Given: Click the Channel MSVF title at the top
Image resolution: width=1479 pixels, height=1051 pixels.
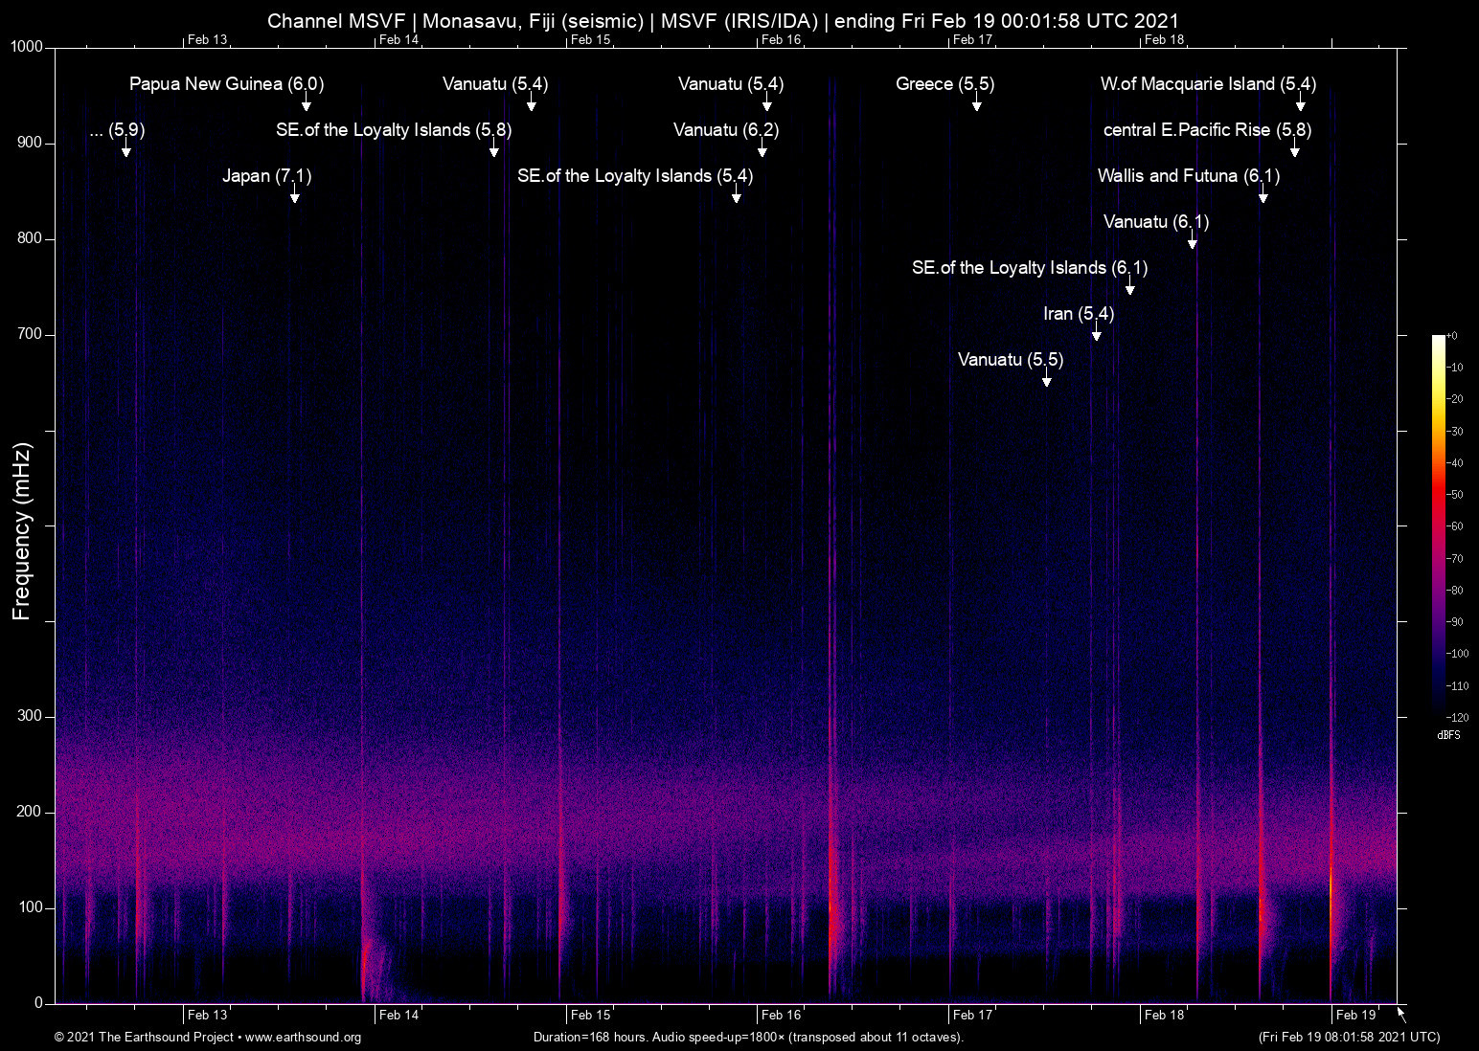Looking at the screenshot, I should [x=723, y=21].
